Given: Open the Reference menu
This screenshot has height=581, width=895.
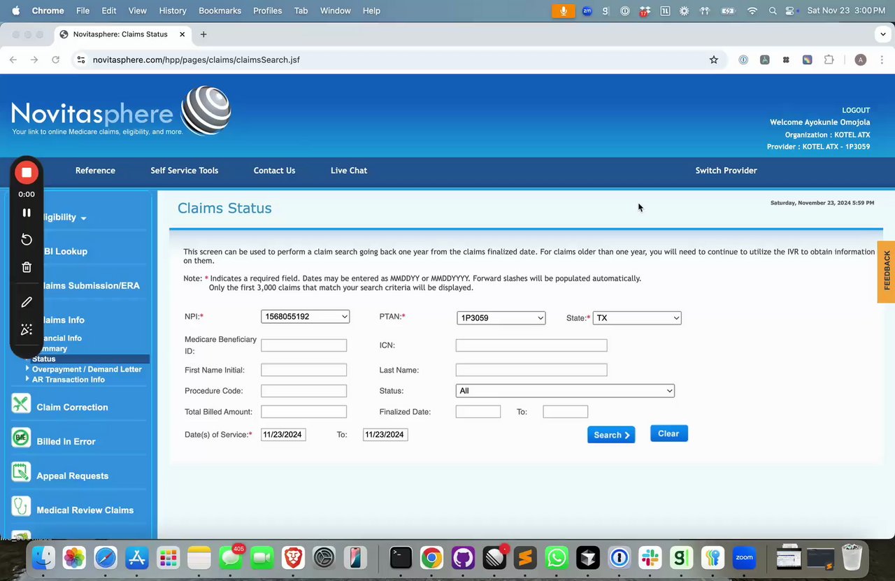Looking at the screenshot, I should 95,171.
